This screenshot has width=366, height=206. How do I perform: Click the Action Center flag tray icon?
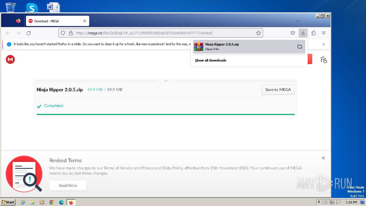(339, 202)
